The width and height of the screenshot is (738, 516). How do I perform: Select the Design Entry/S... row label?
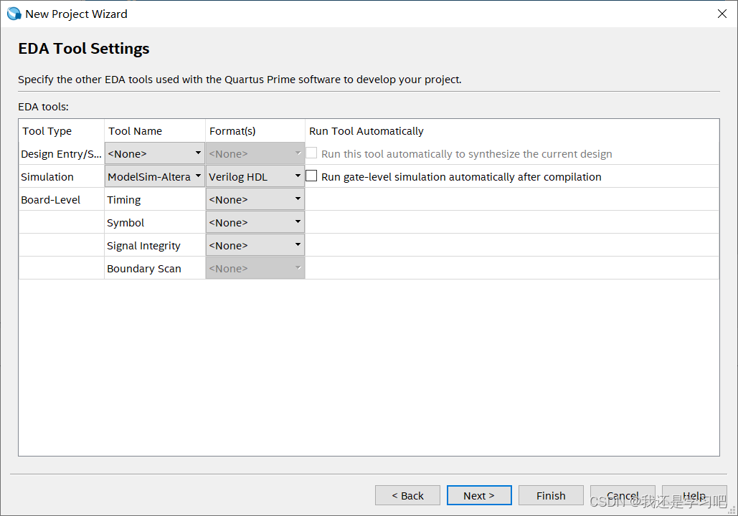(61, 154)
